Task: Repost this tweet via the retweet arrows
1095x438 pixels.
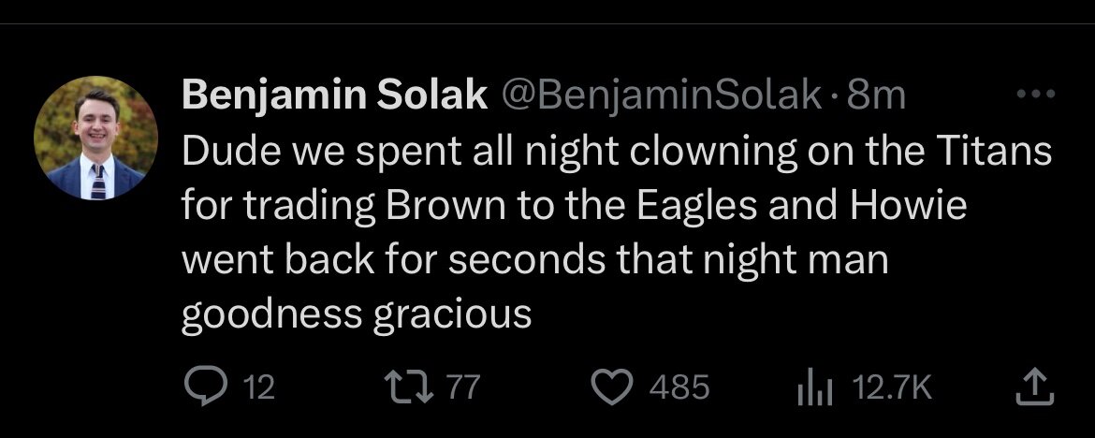Action: [x=409, y=387]
